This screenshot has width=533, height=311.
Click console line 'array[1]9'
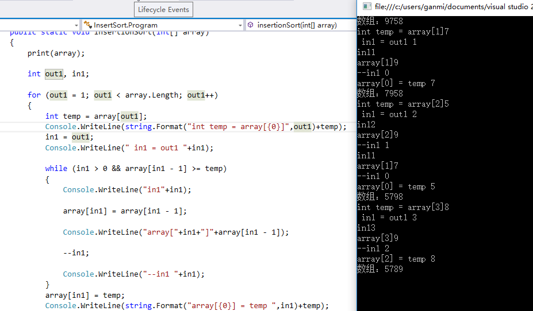(x=378, y=63)
